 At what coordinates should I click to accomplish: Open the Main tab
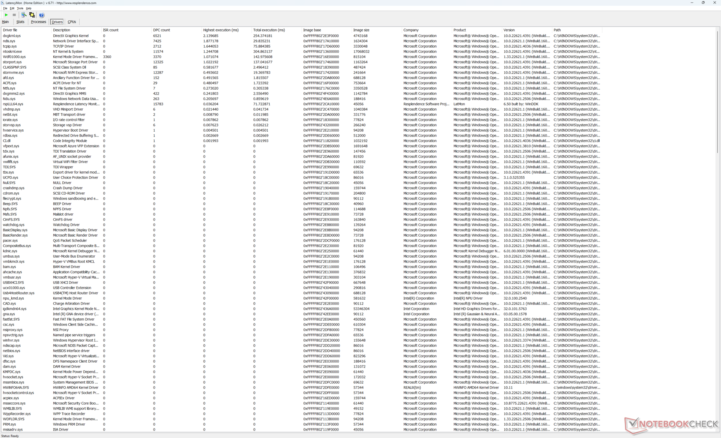click(5, 22)
